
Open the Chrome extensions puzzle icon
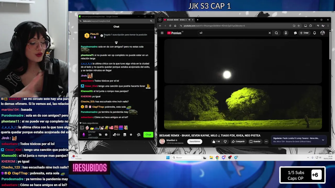311,26
